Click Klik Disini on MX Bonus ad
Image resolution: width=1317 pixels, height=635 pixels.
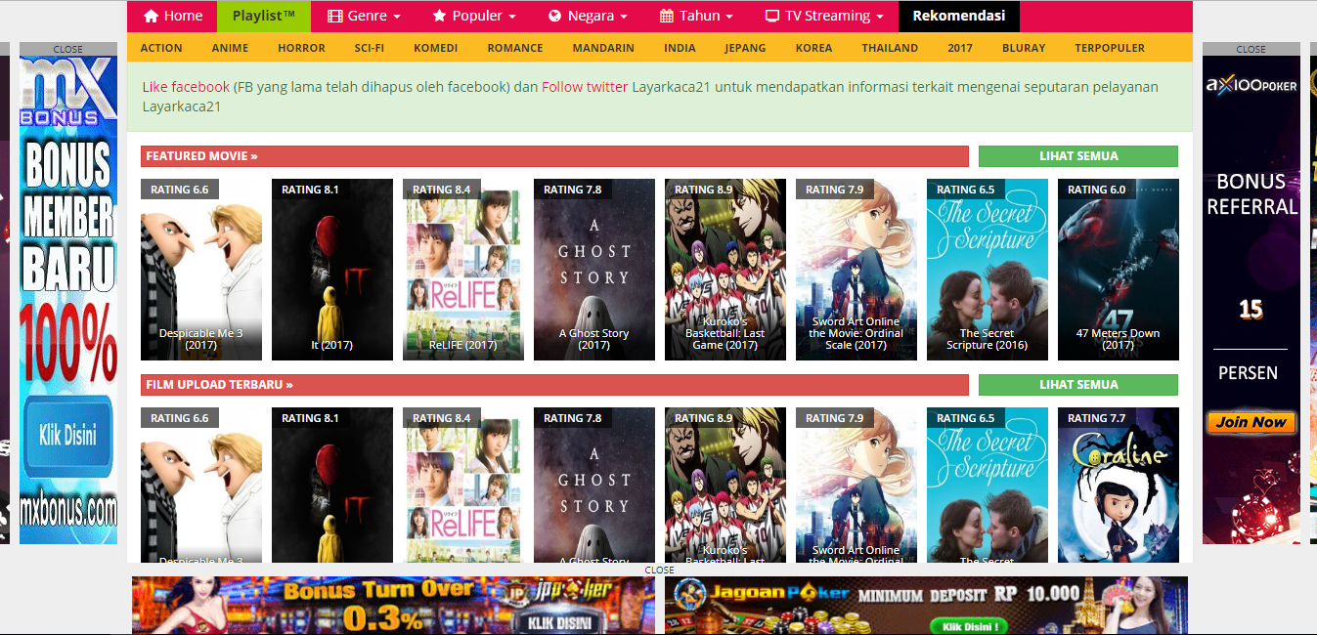(67, 436)
